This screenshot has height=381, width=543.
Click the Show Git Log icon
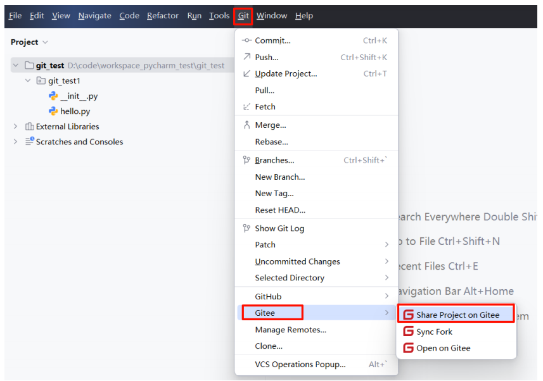click(246, 228)
